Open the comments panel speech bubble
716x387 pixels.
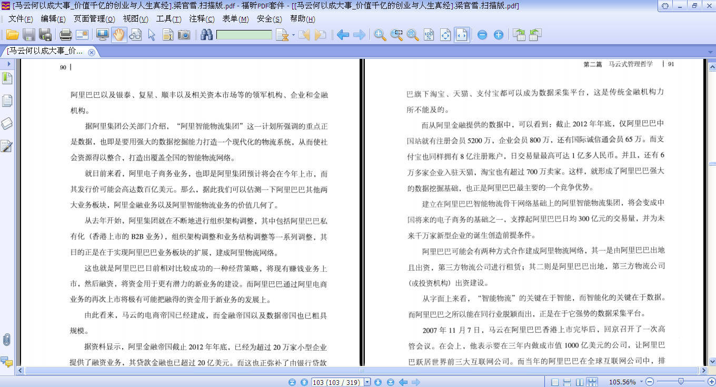tap(7, 361)
